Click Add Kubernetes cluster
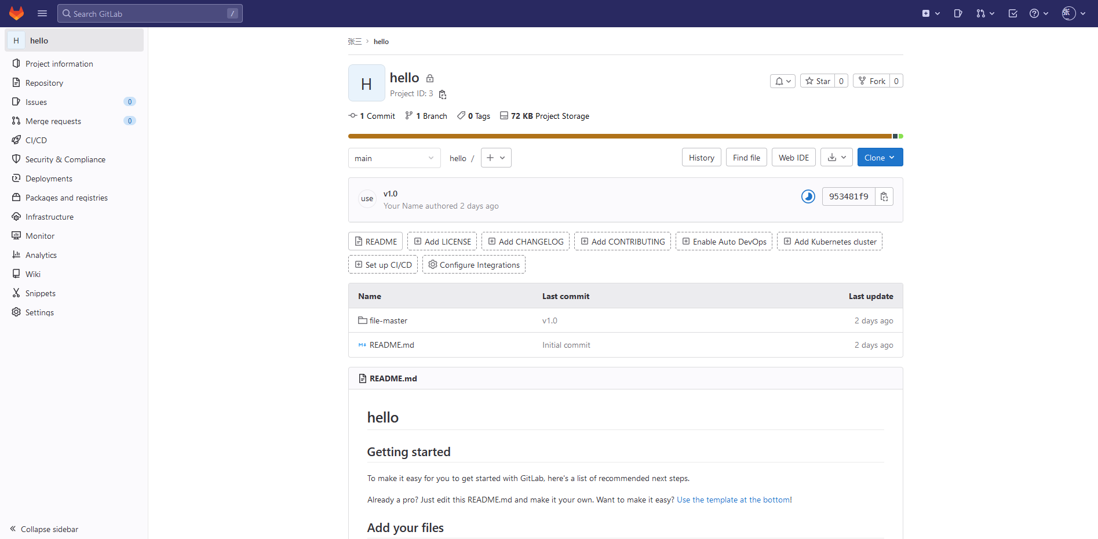Screen dimensions: 1098x539 point(830,242)
